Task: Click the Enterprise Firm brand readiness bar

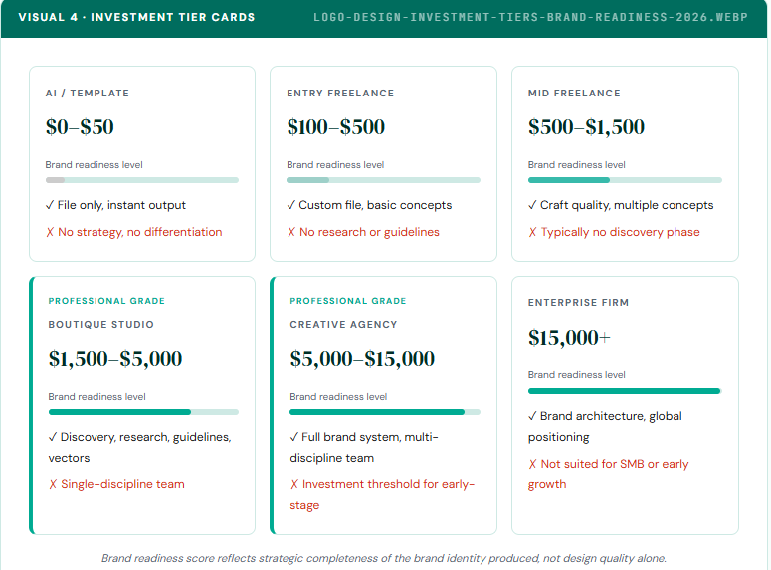Action: 624,391
